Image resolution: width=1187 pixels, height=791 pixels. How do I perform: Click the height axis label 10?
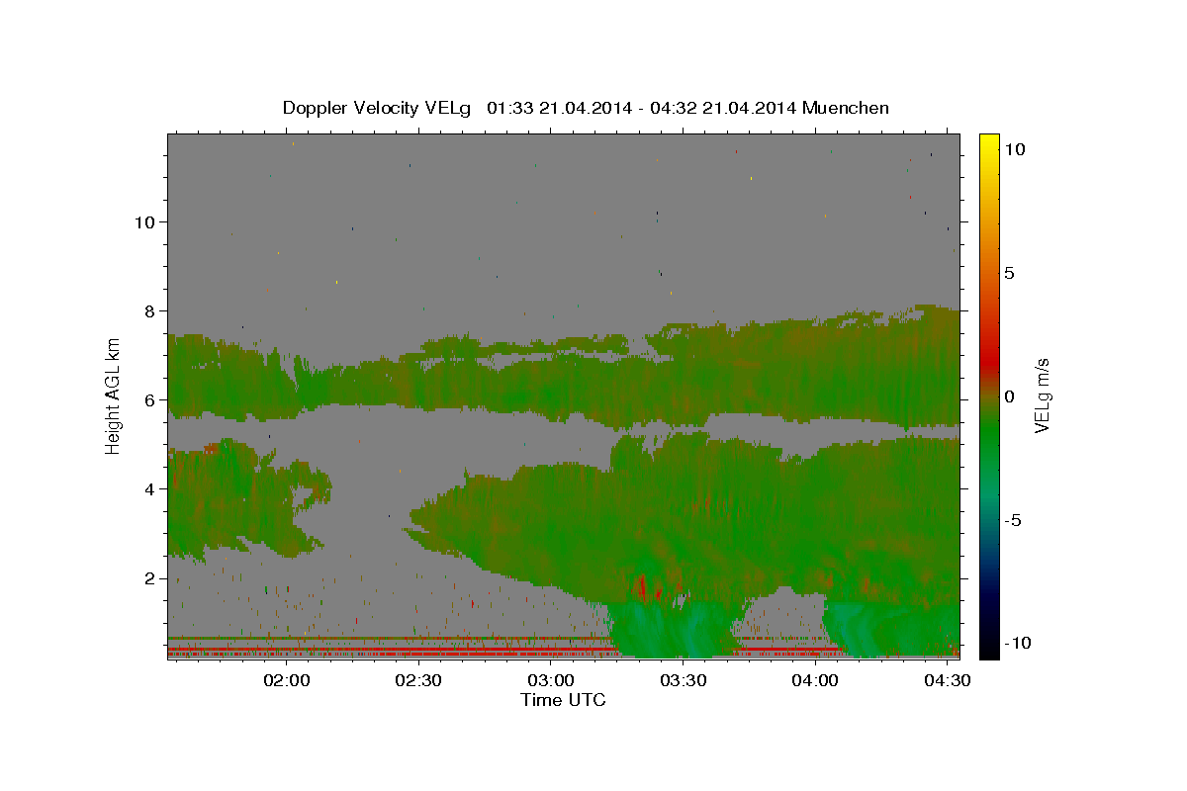[x=144, y=221]
